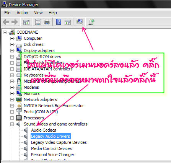
Task: Click the Audio Codecs speaker icon
Action: point(26,130)
